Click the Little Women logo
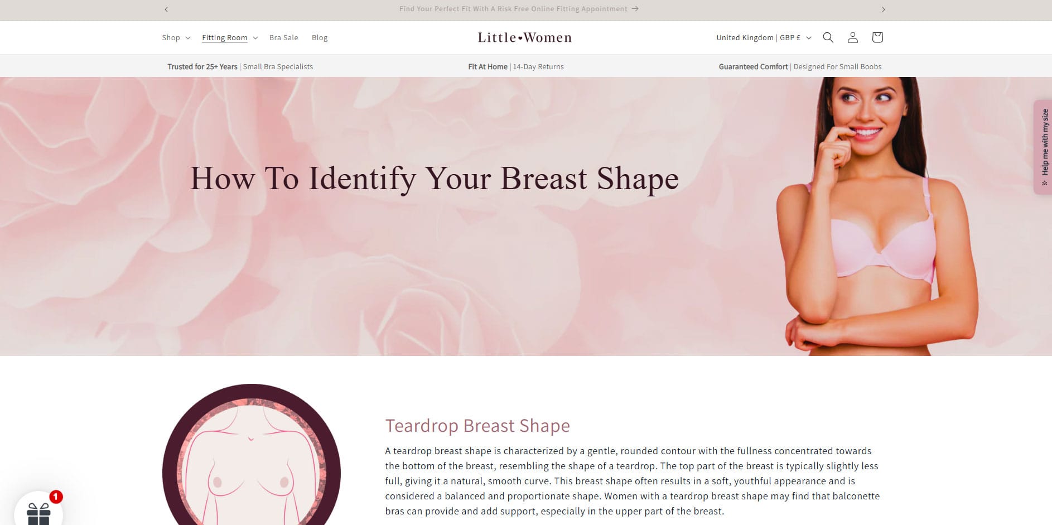Image resolution: width=1052 pixels, height=525 pixels. coord(525,37)
